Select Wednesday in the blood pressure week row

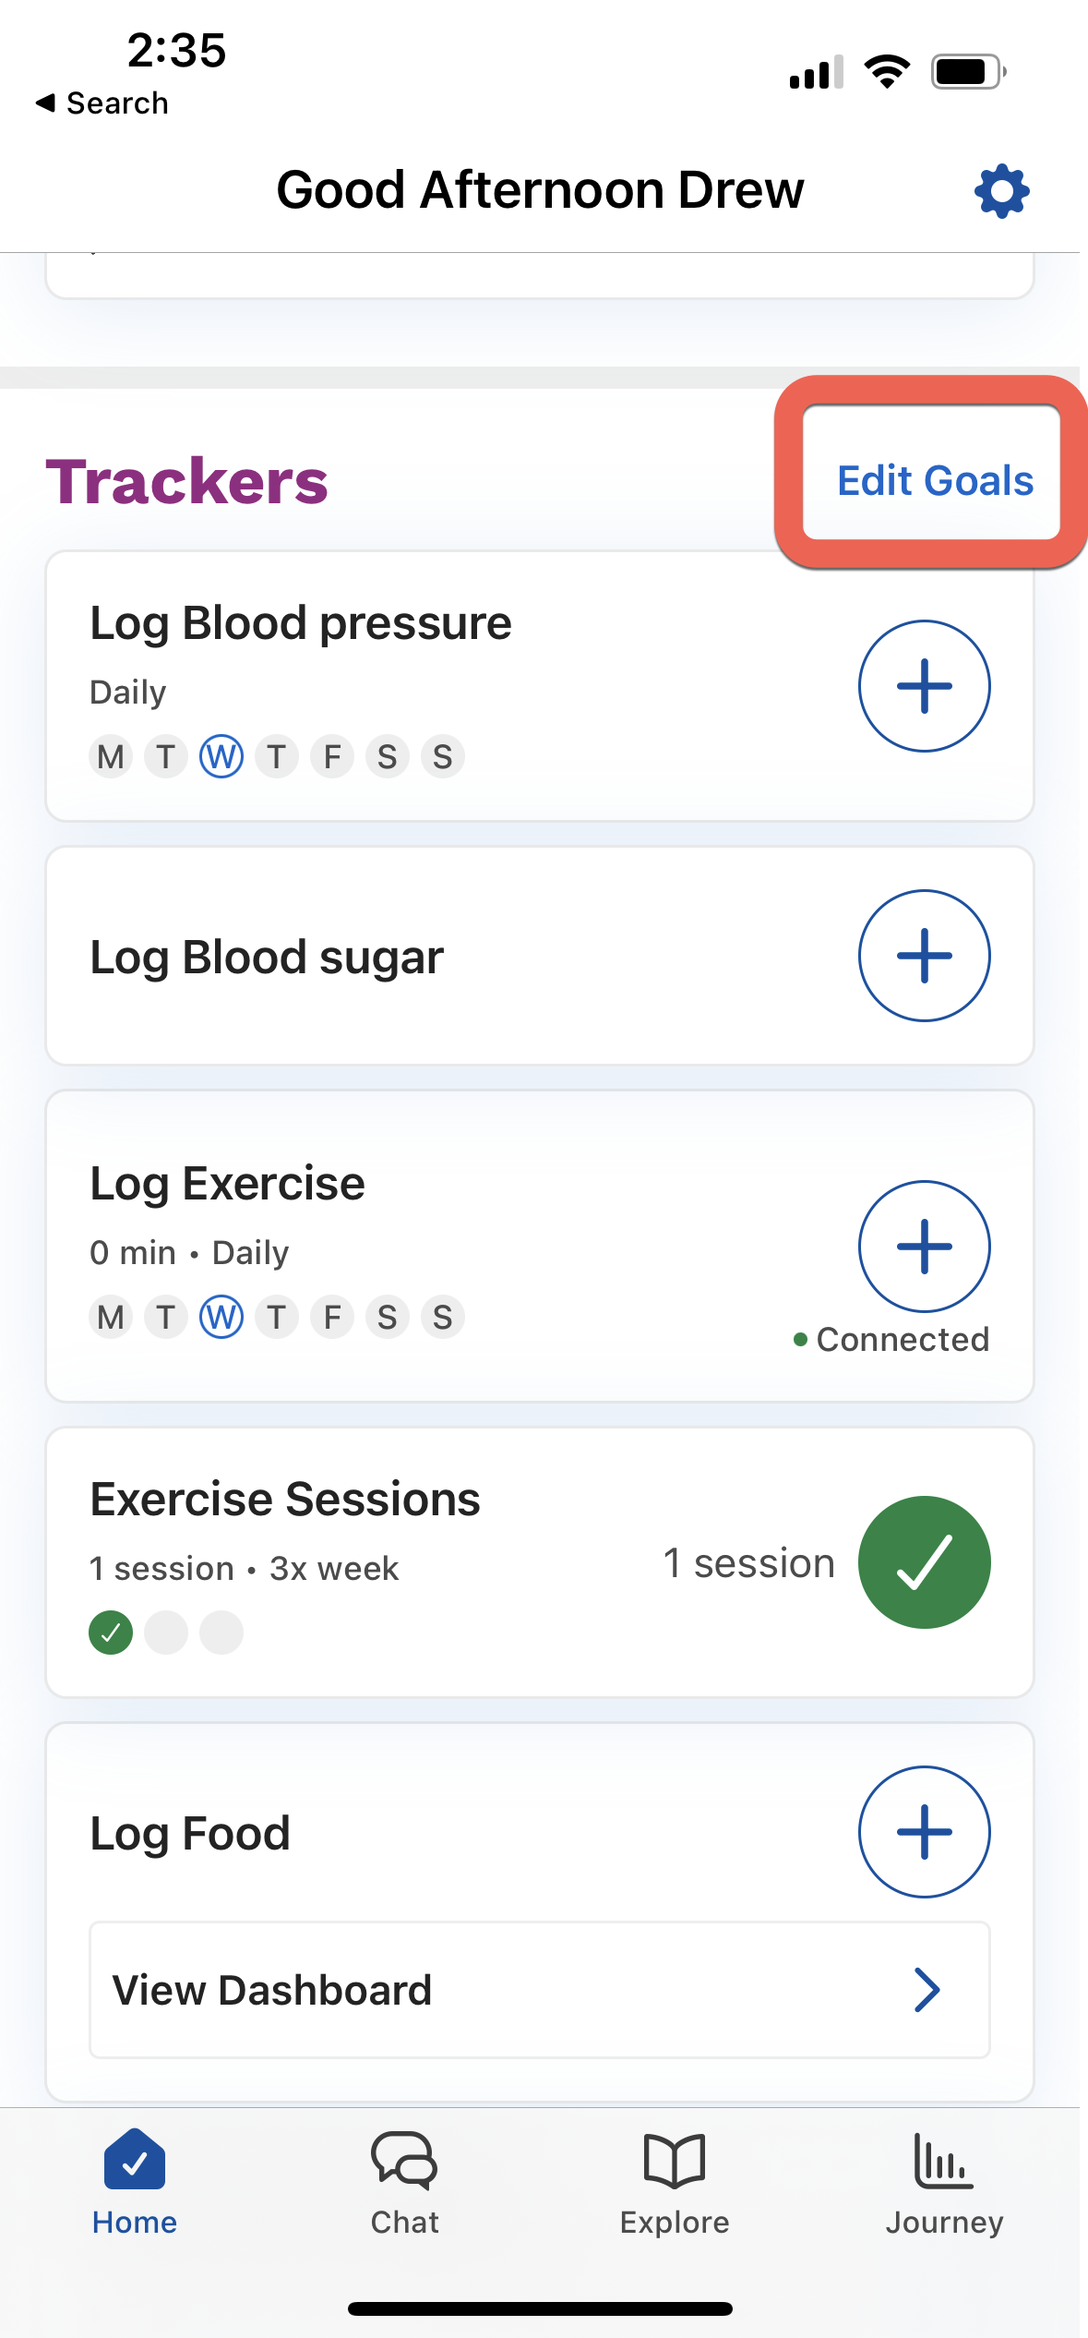221,757
